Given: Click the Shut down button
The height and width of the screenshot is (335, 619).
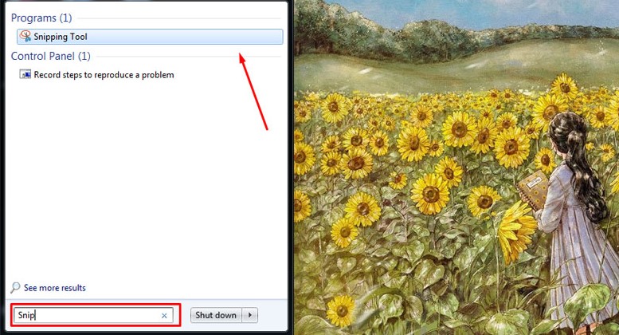Looking at the screenshot, I should (216, 315).
